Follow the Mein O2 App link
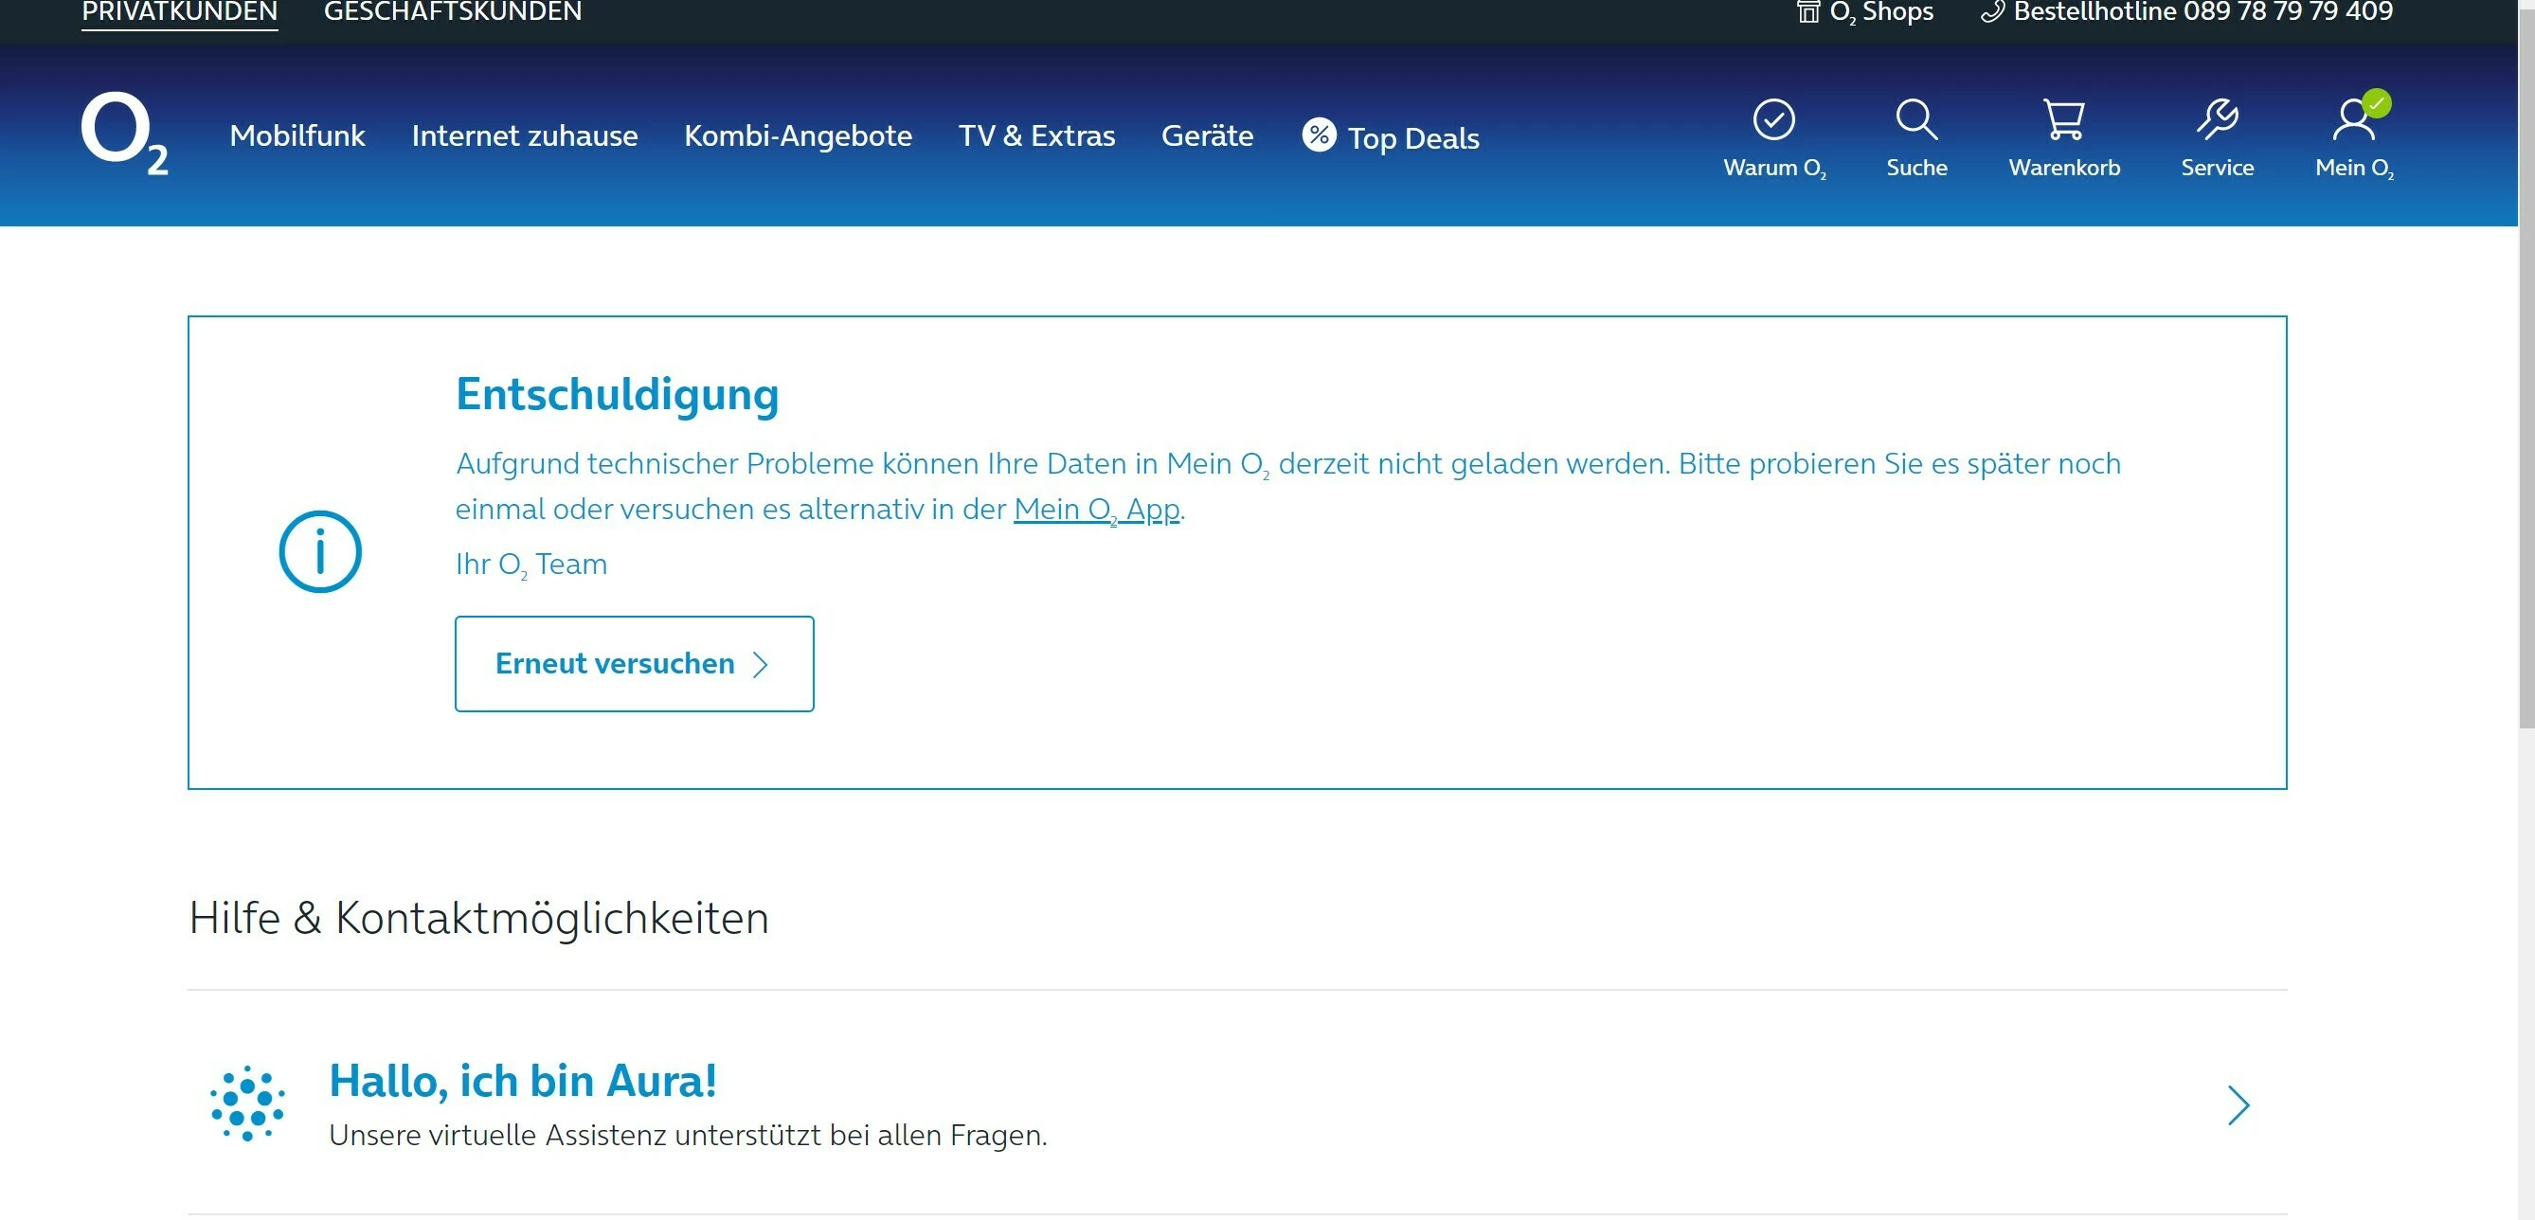This screenshot has width=2535, height=1220. [x=1096, y=510]
